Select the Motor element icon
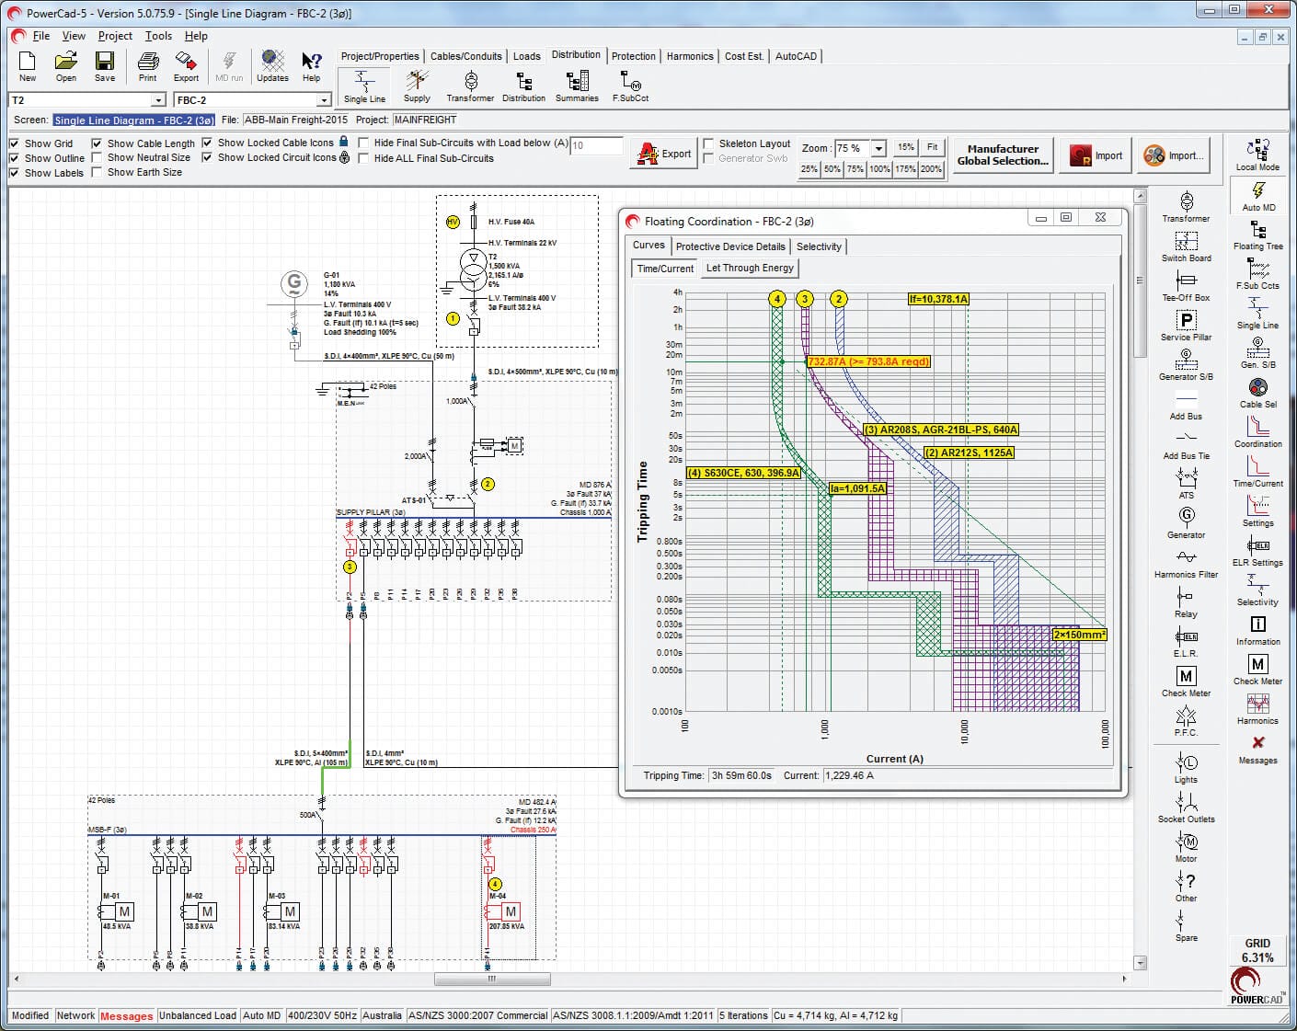1297x1031 pixels. 1187,843
